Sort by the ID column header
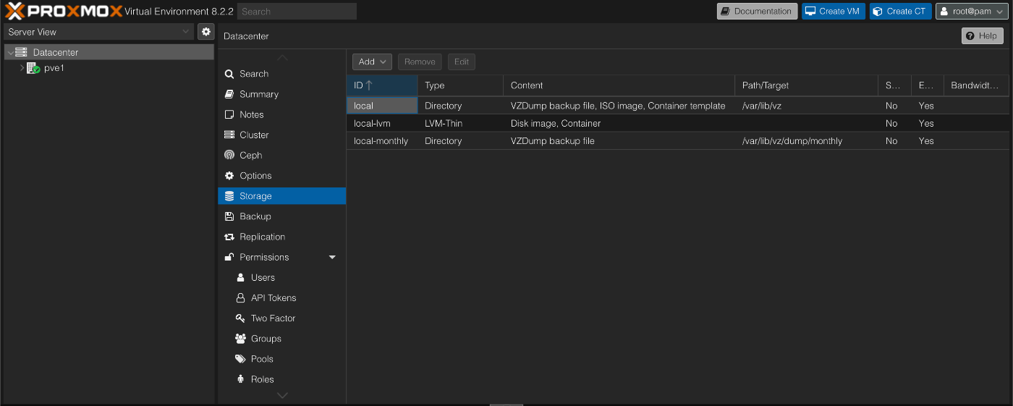 tap(382, 85)
